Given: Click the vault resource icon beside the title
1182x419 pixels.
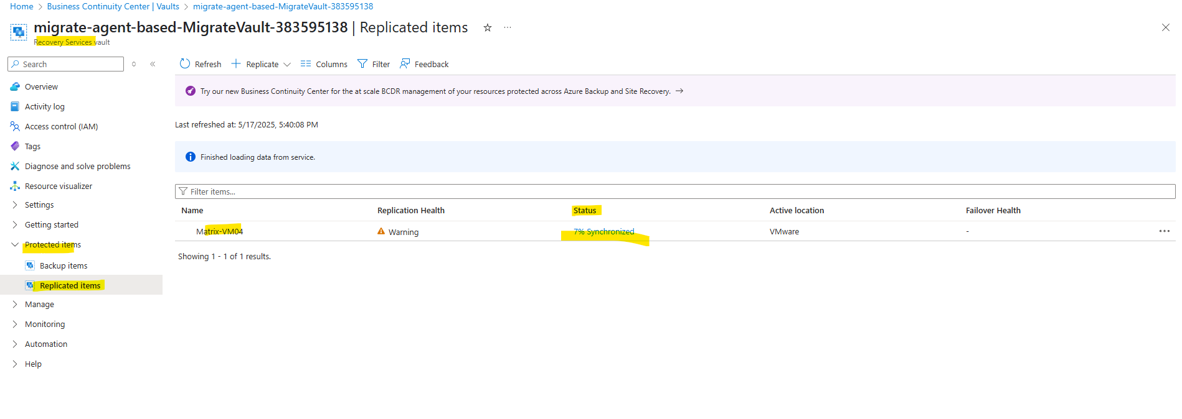Looking at the screenshot, I should click(19, 31).
